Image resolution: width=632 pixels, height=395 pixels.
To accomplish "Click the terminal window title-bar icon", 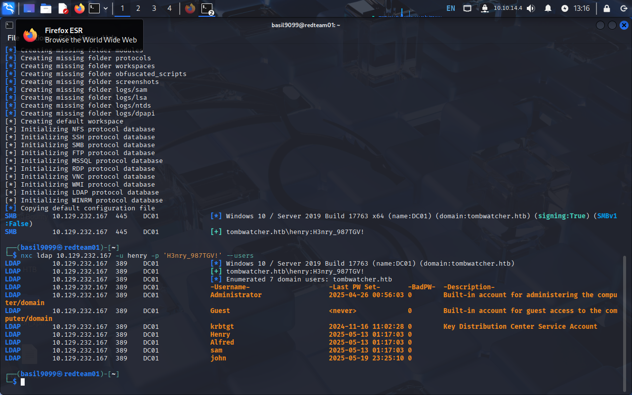I will [x=9, y=25].
